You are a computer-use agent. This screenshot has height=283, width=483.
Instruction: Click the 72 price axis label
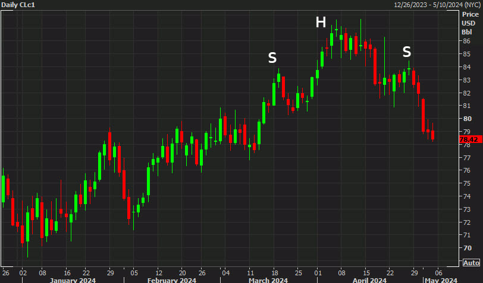[x=466, y=222]
